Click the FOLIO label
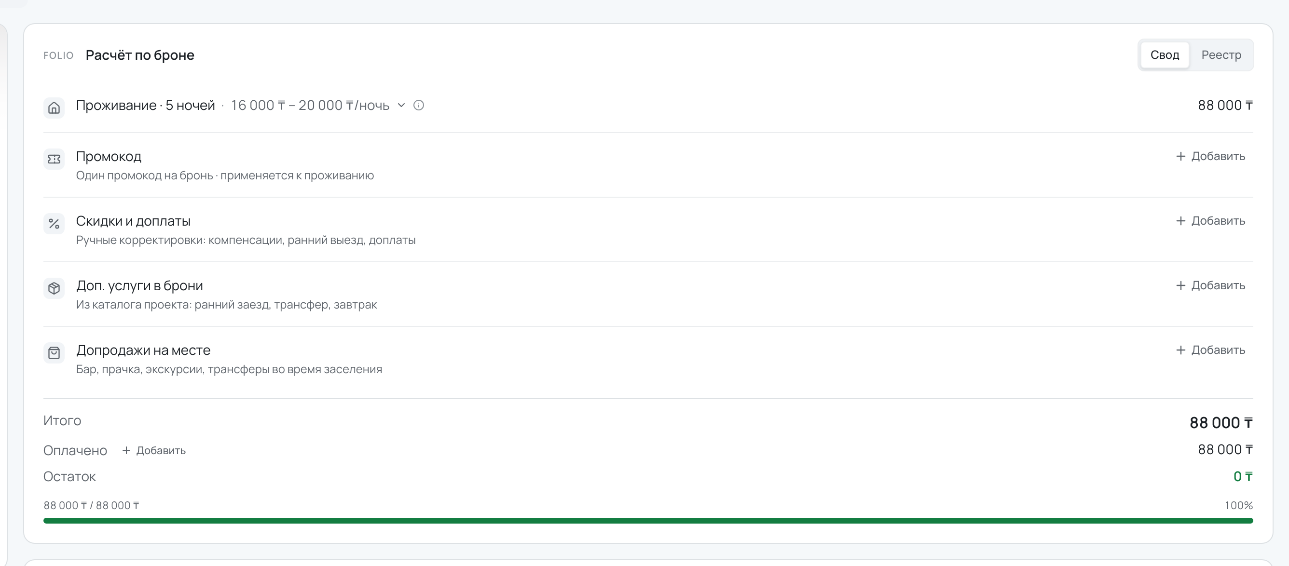1289x566 pixels. (58, 55)
